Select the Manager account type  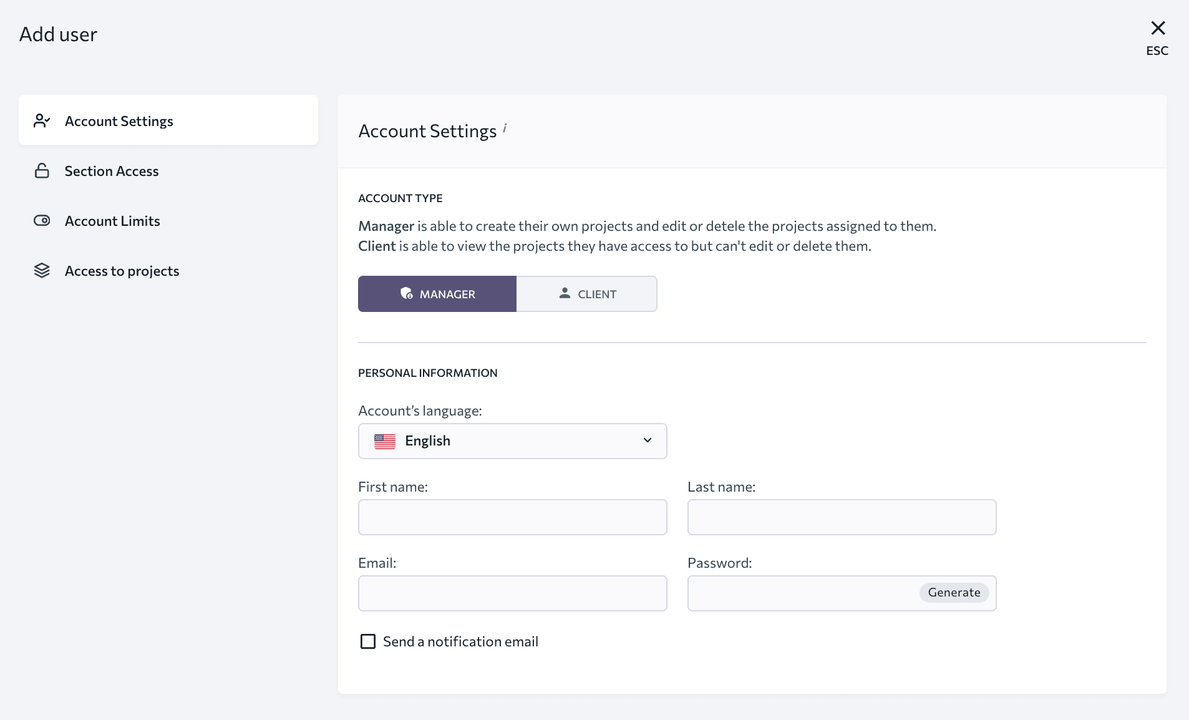click(x=437, y=294)
